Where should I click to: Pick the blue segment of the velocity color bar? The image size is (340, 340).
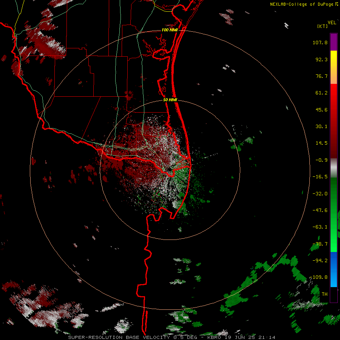pyautogui.click(x=334, y=269)
